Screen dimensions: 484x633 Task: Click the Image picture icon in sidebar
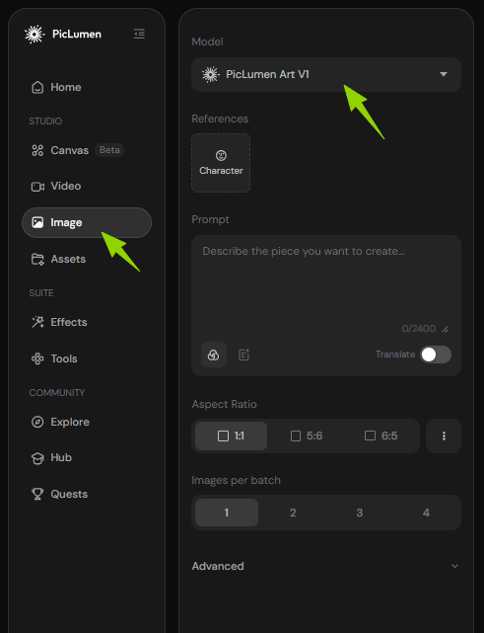[x=37, y=222]
